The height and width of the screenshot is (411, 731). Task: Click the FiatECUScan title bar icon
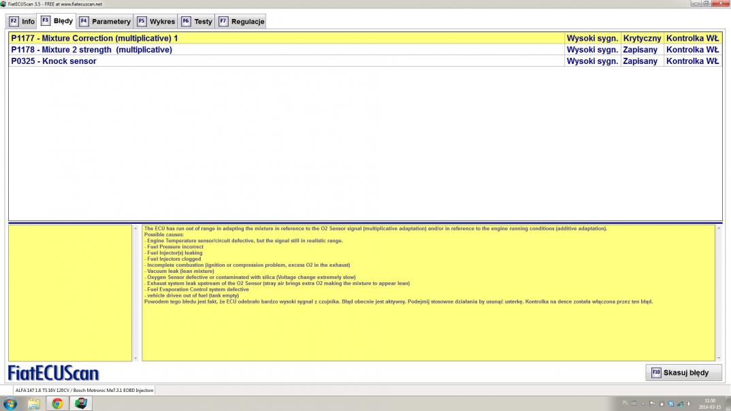pos(3,3)
